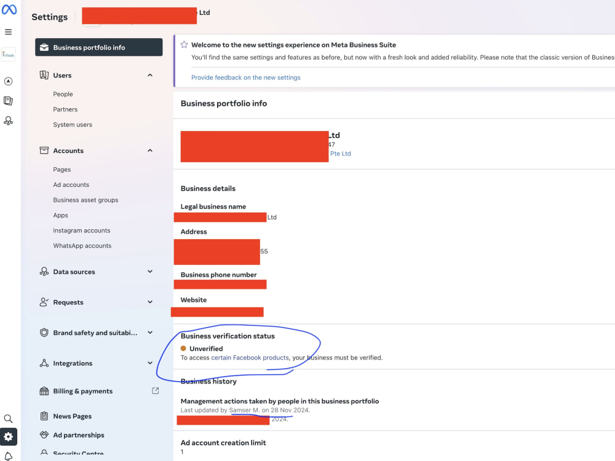Collapse the Users section chevron

[x=150, y=75]
